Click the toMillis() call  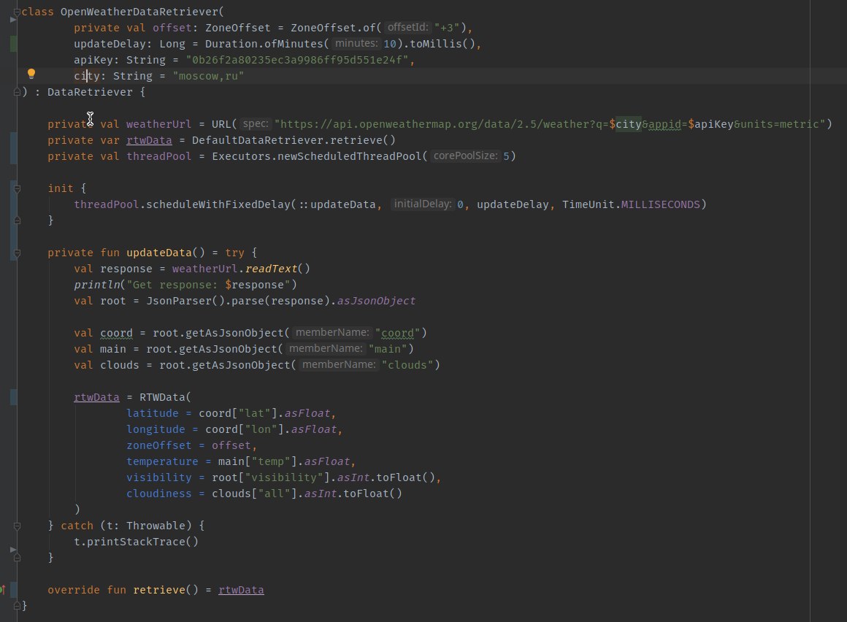(442, 44)
